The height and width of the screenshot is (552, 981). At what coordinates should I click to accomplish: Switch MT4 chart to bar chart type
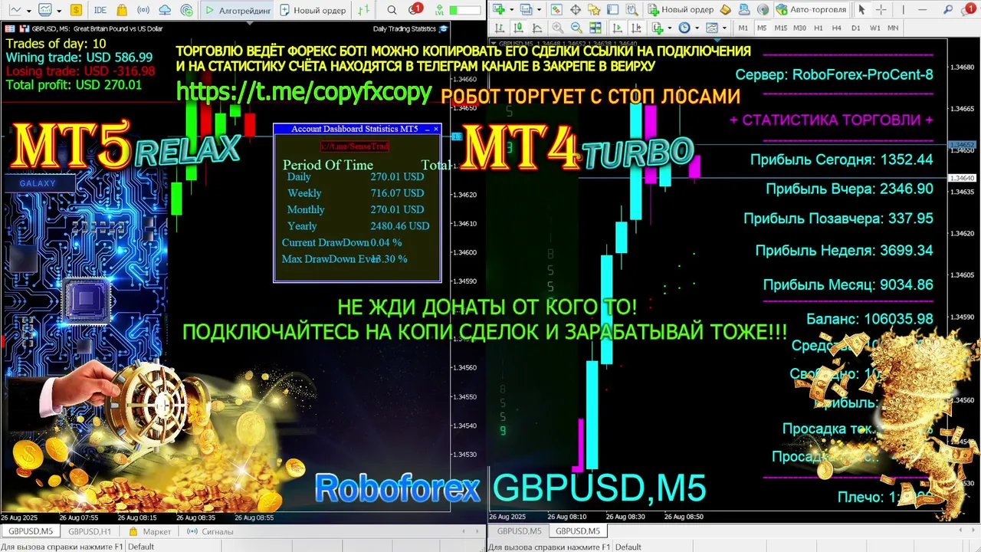point(500,28)
